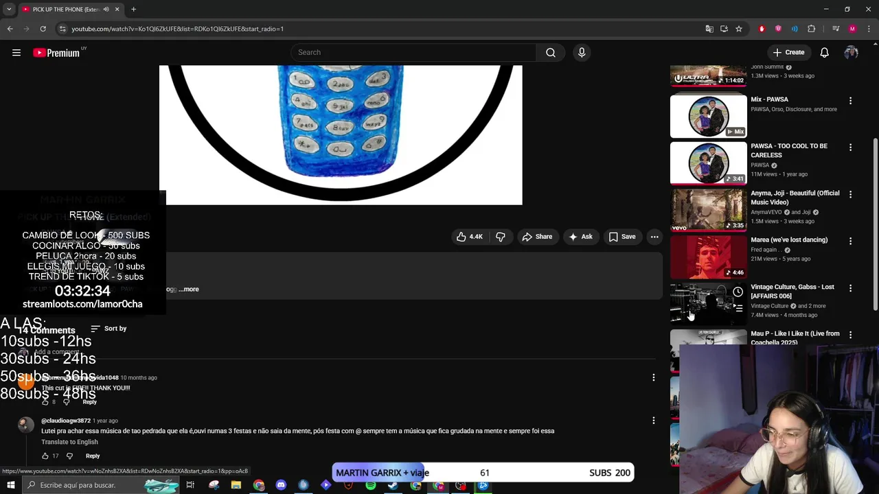Open Marea (we've lost dancing) title
Screen dimensions: 879x494
click(x=789, y=240)
